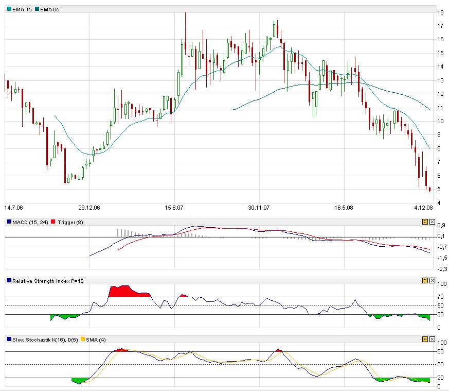Click the 30.11.07 date axis label
Image resolution: width=449 pixels, height=391 pixels.
pyautogui.click(x=259, y=208)
